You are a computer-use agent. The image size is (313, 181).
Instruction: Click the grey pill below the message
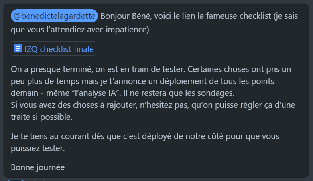(39, 180)
